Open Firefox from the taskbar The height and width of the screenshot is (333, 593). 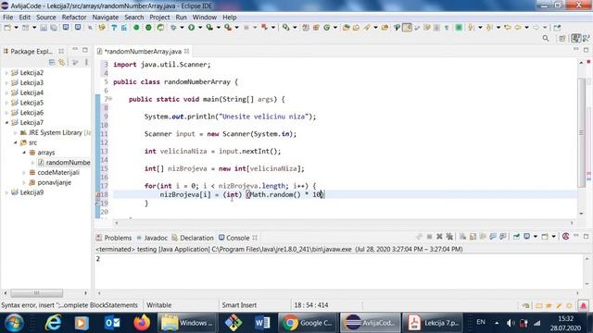tap(141, 323)
